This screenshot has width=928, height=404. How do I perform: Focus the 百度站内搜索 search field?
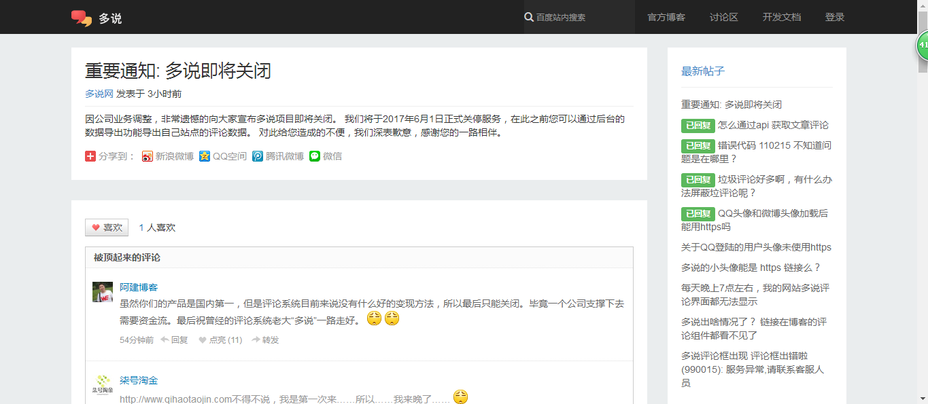pyautogui.click(x=581, y=17)
